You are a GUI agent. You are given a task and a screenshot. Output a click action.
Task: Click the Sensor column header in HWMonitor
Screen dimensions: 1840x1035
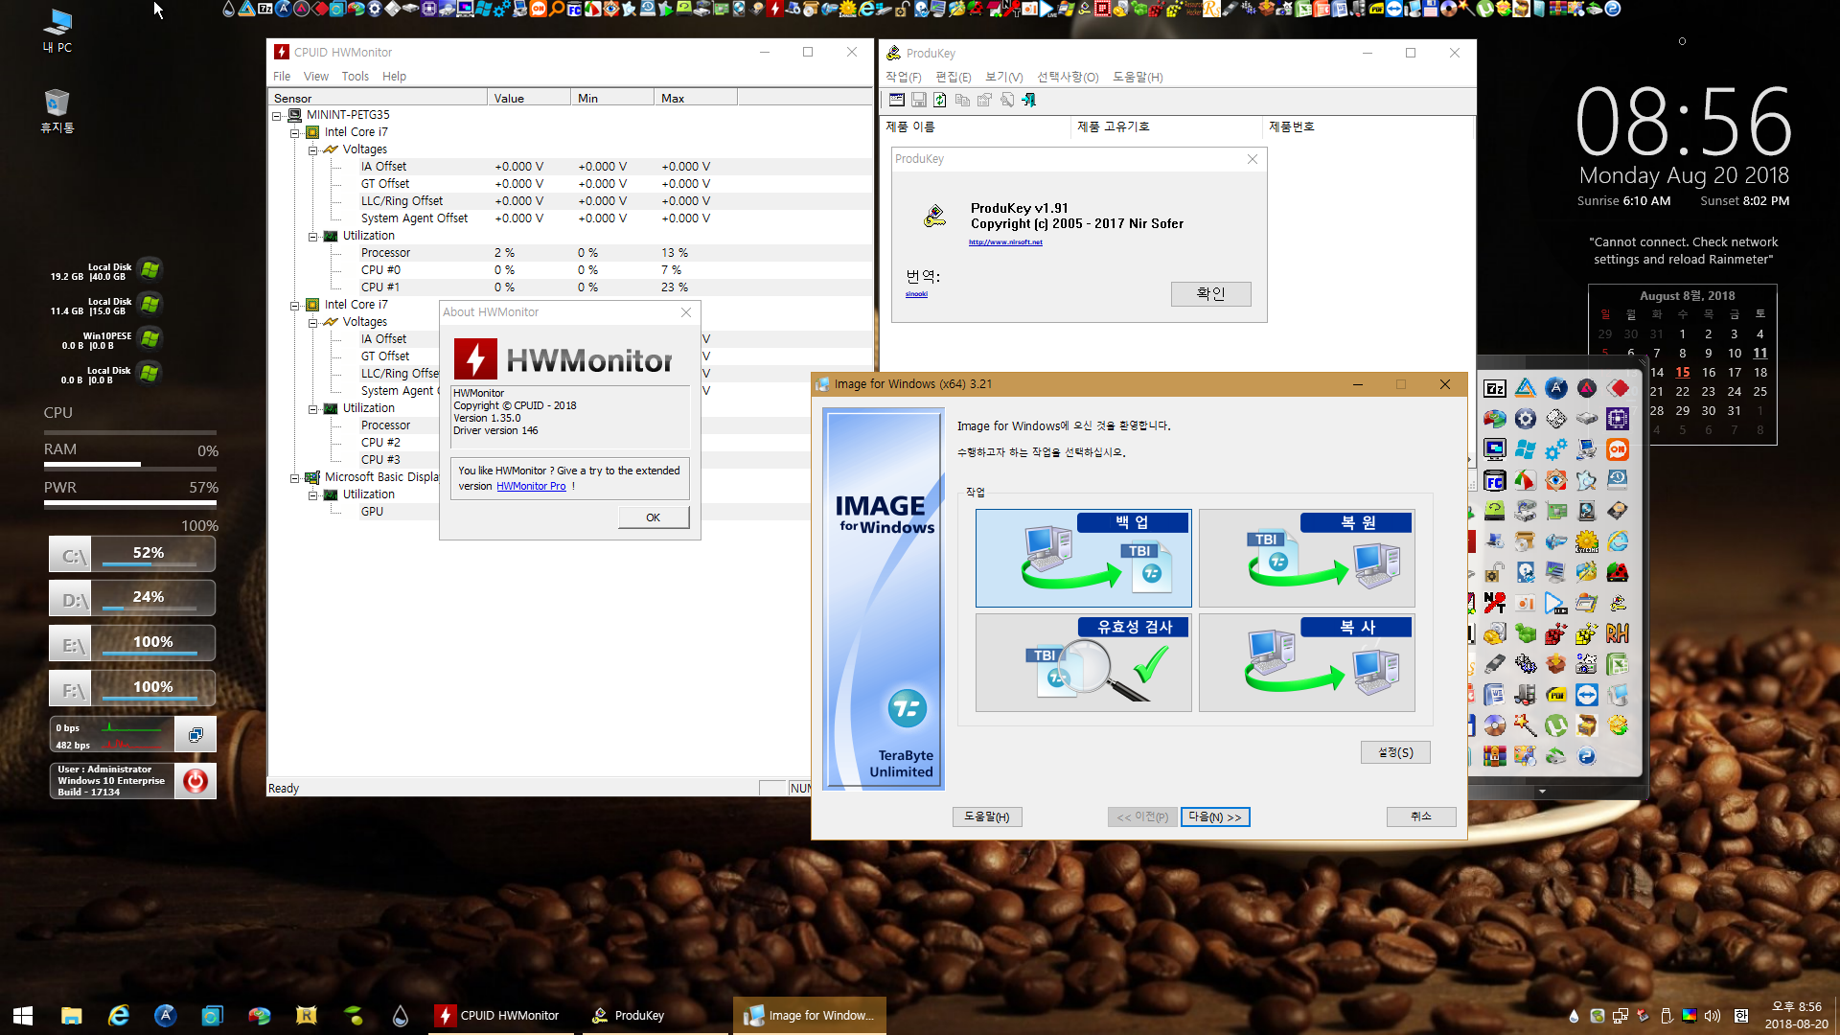[x=378, y=98]
